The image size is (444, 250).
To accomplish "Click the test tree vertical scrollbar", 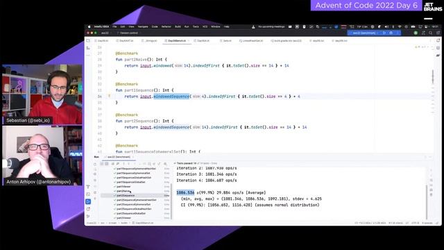I will [x=171, y=201].
